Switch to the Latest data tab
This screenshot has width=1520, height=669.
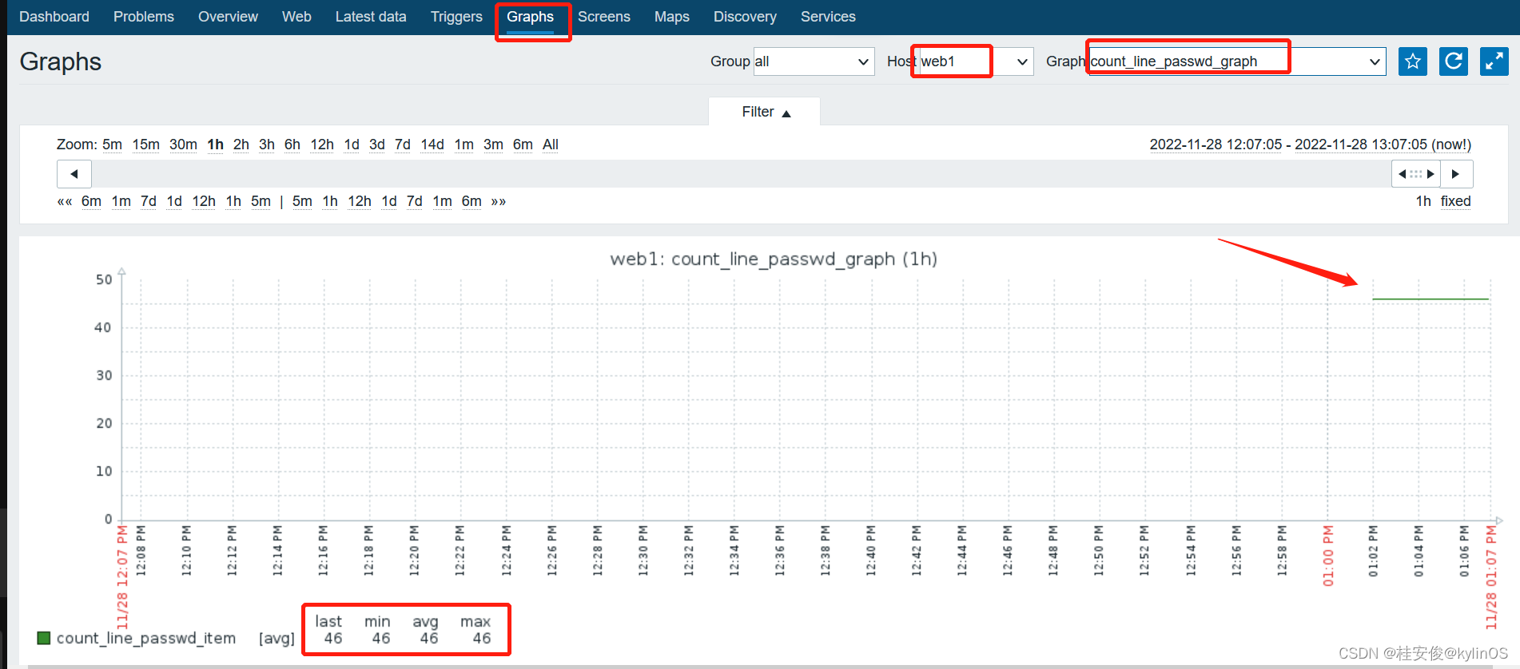tap(371, 17)
